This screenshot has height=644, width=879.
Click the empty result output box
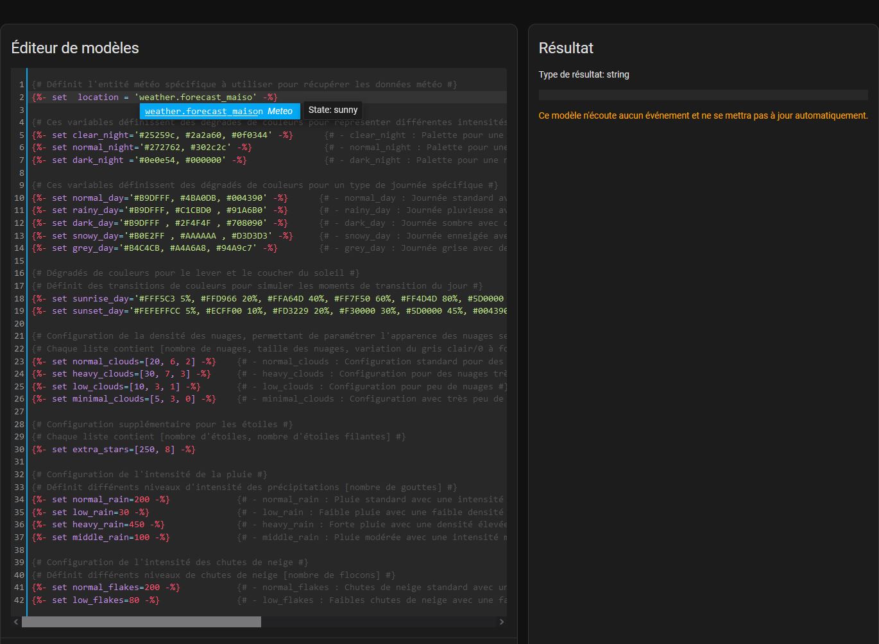click(703, 95)
